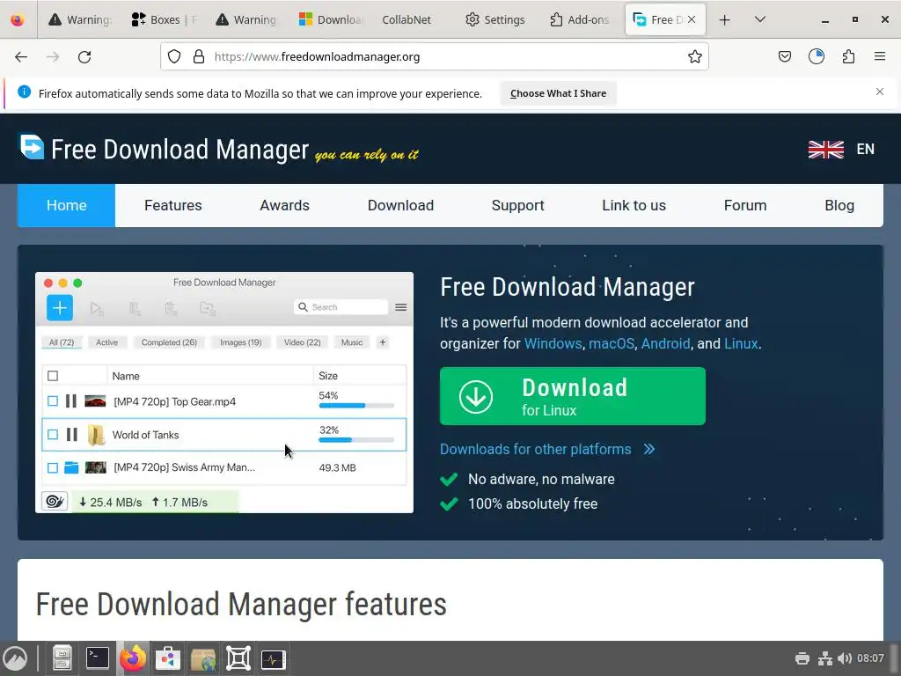
Task: Click the pause icon for World of Tanks
Action: click(x=72, y=435)
